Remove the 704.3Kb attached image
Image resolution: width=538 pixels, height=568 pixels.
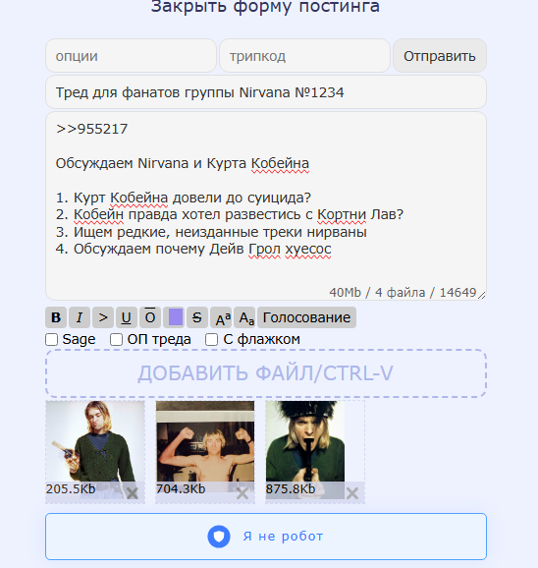pos(242,493)
